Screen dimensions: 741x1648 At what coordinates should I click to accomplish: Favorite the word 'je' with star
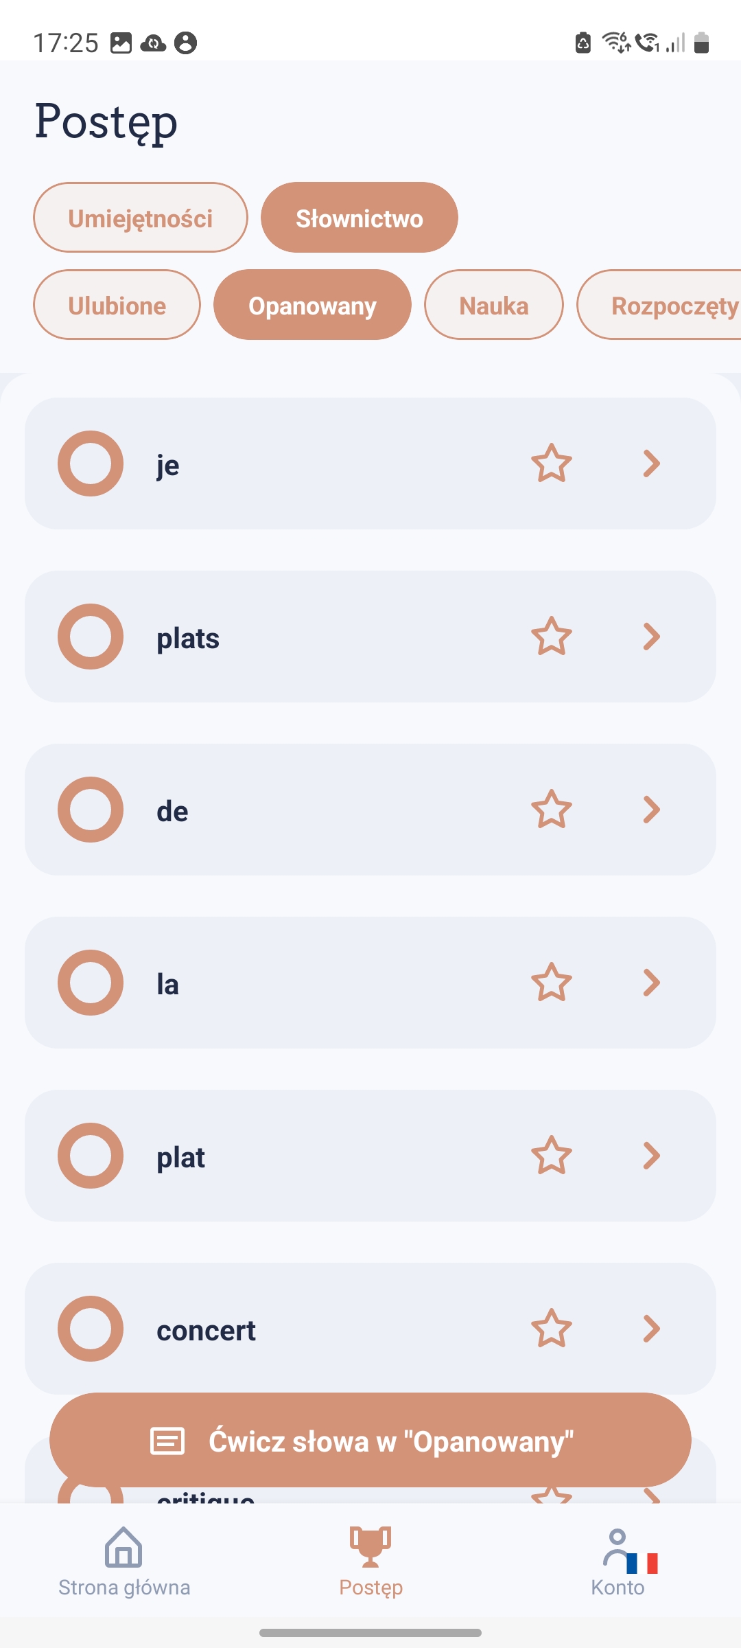(551, 463)
